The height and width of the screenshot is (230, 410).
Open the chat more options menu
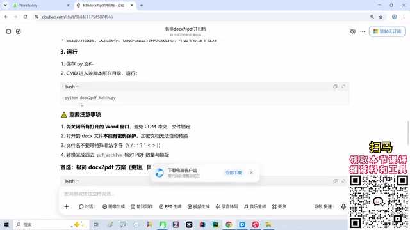[363, 31]
